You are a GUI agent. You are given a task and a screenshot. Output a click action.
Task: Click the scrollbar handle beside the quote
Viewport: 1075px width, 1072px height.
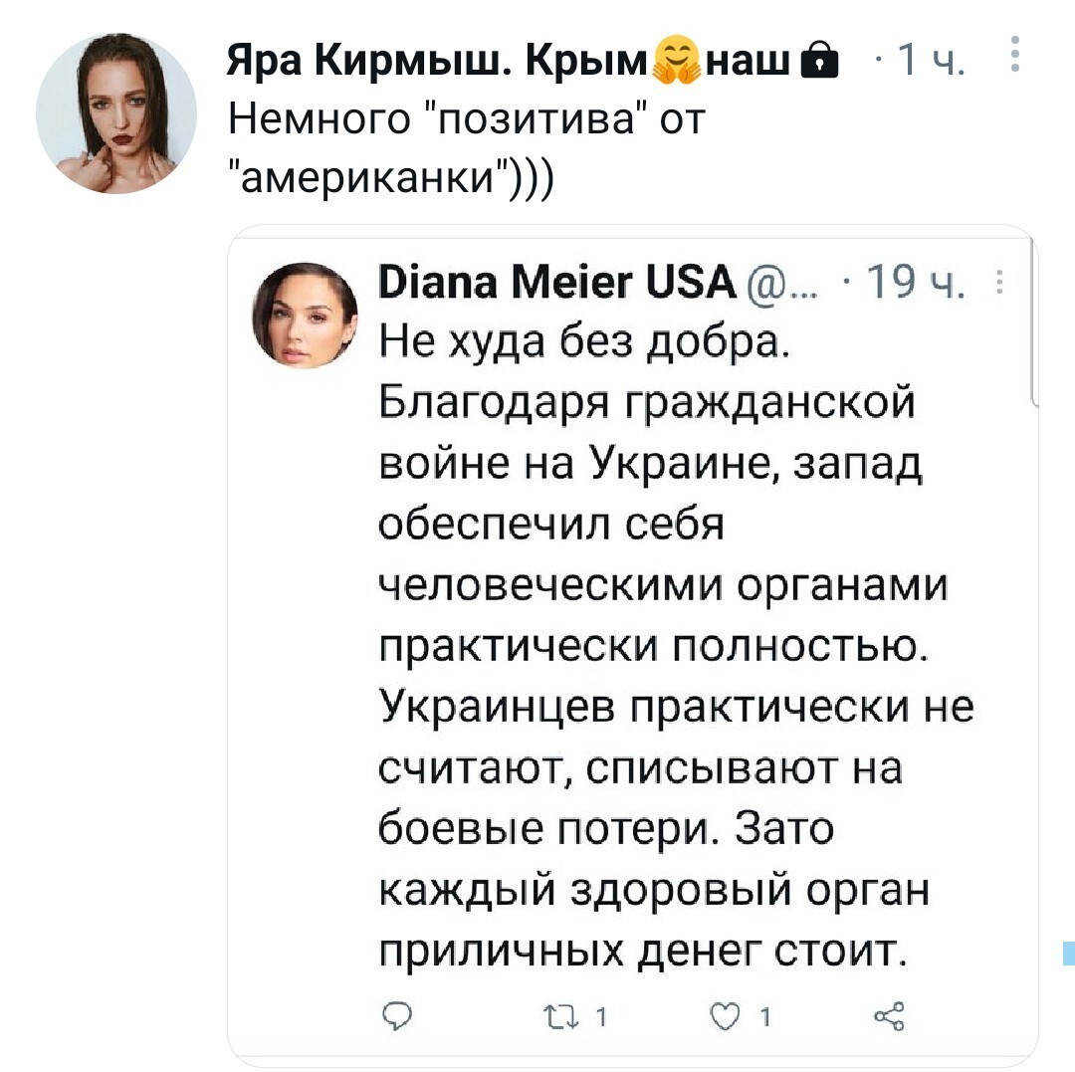point(1033,321)
